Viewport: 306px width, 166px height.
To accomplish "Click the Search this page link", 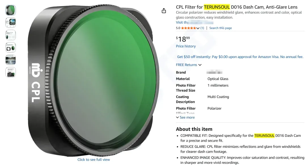I will [x=220, y=28].
